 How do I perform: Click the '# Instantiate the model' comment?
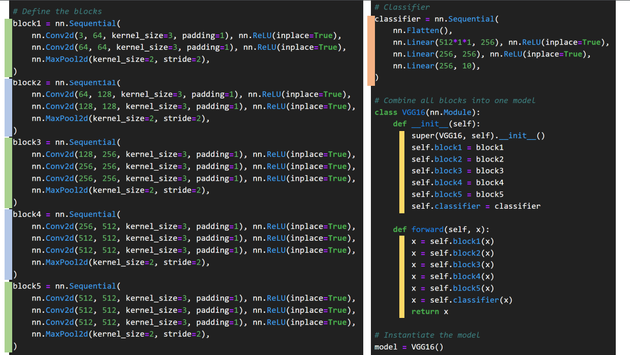(427, 335)
